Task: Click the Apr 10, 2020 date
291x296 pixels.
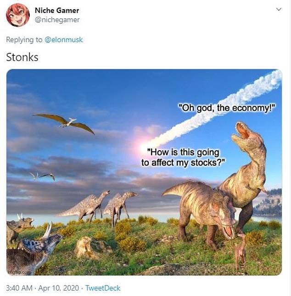Action: pyautogui.click(x=58, y=288)
